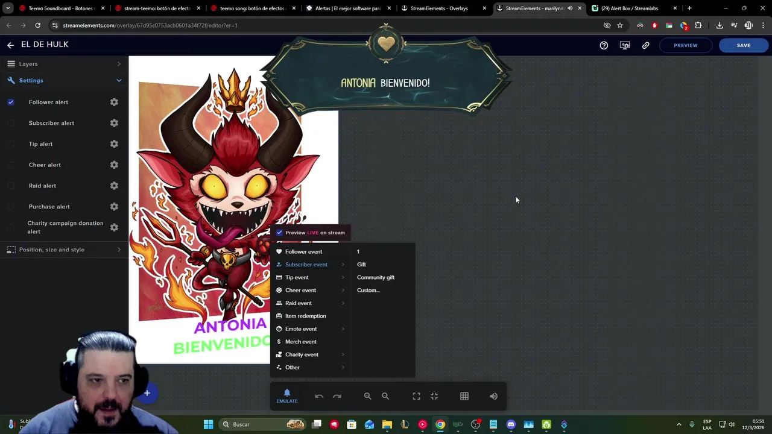The height and width of the screenshot is (434, 772).
Task: Select Merch event in emulate menu
Action: [x=310, y=342]
